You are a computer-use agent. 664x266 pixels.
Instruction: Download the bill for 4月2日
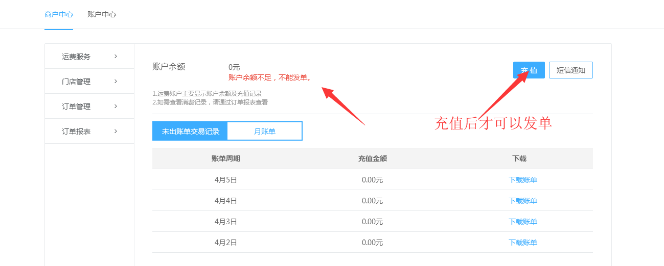click(x=523, y=243)
